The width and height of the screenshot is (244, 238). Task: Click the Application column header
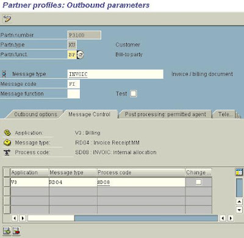tap(30, 173)
